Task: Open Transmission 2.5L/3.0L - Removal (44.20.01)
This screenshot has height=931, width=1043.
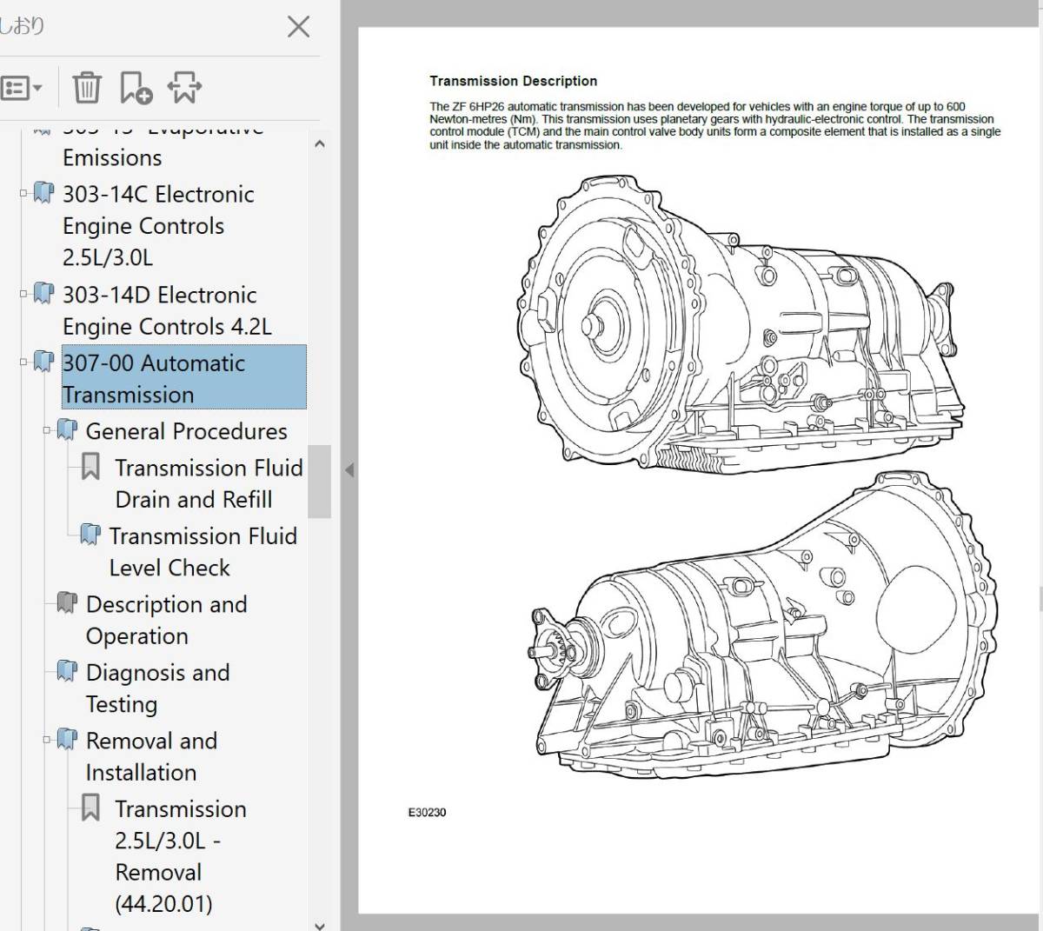Action: [181, 856]
